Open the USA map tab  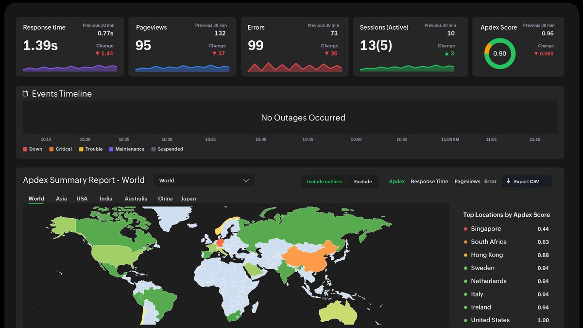pos(82,199)
